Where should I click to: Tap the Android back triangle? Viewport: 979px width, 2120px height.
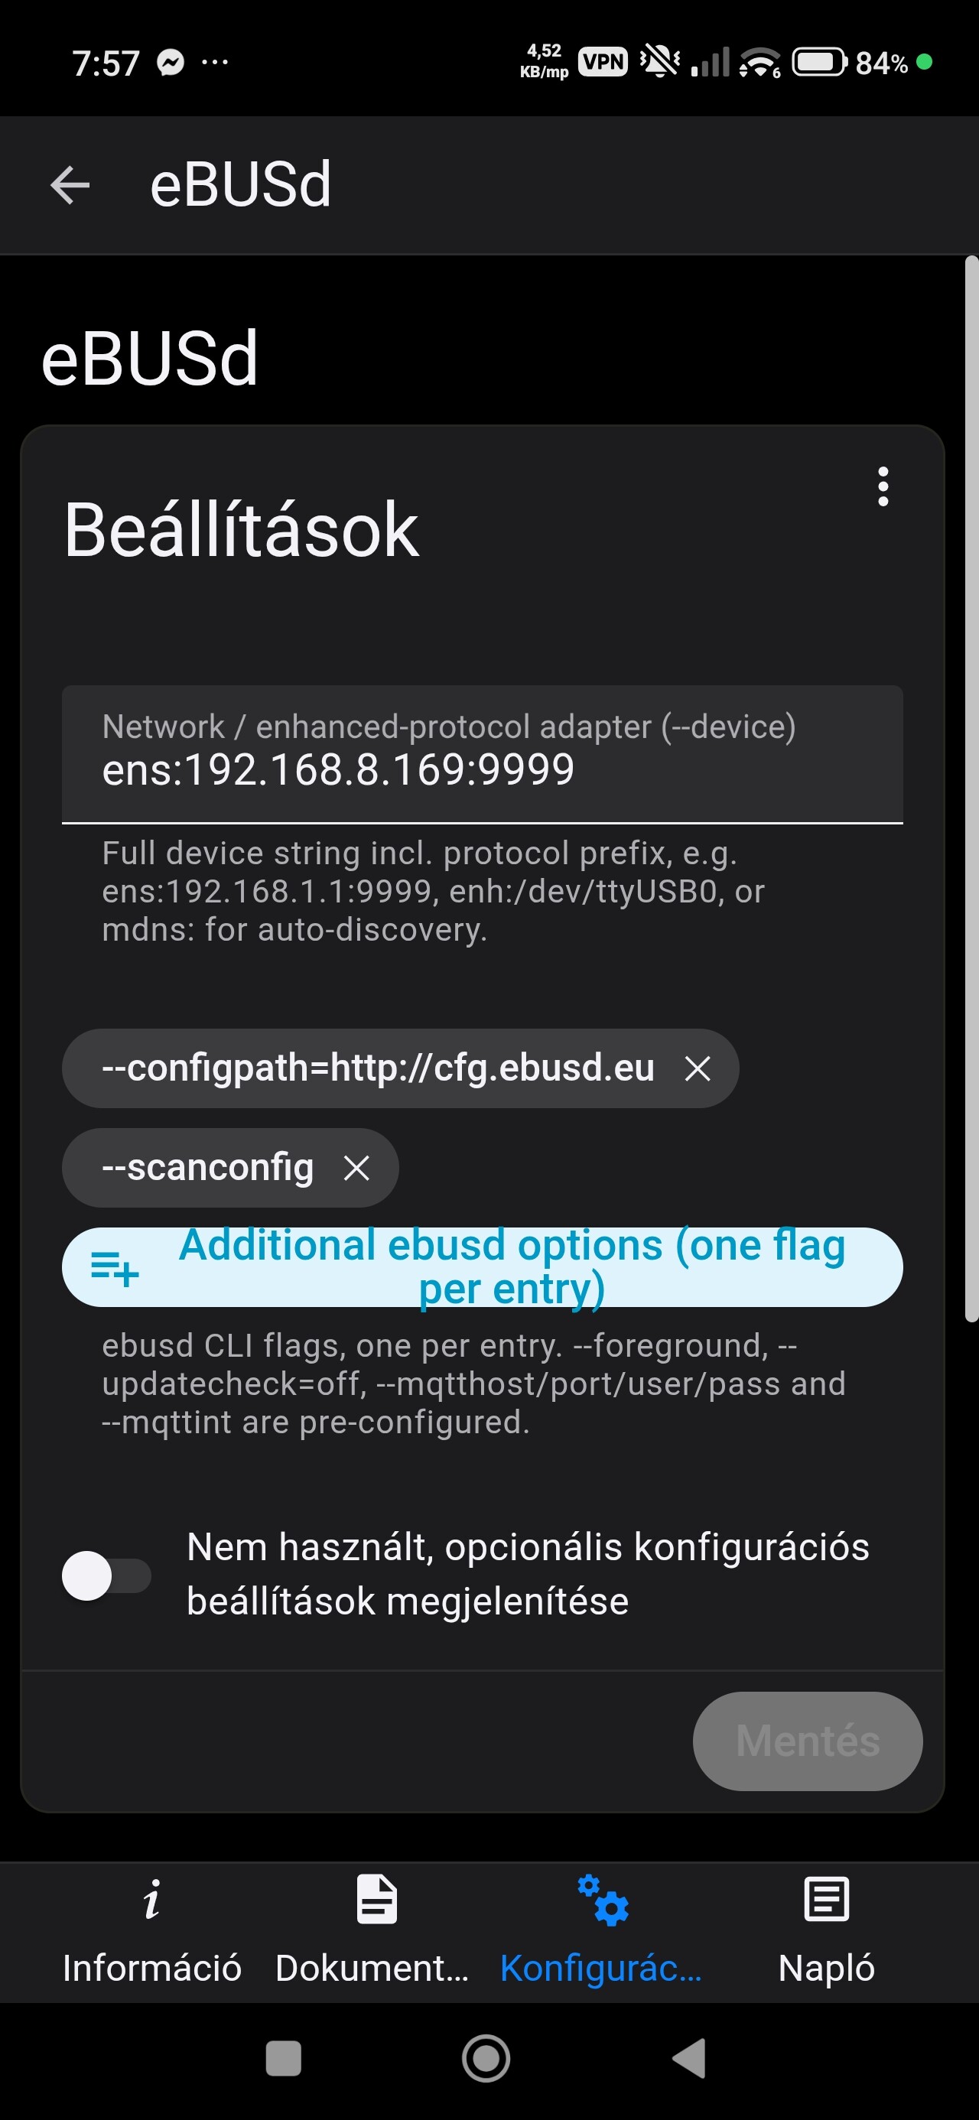(689, 2059)
